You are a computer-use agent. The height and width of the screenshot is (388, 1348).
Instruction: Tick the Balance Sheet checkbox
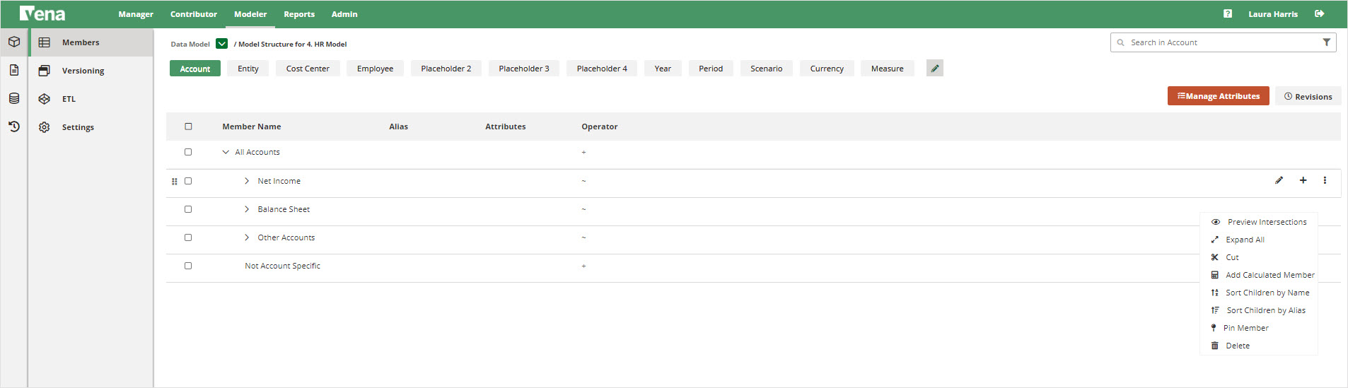[188, 209]
